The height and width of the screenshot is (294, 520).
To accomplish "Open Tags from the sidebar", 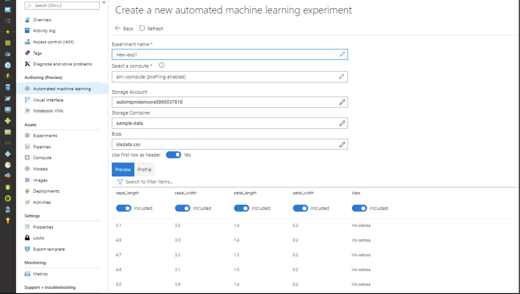I will coord(37,53).
